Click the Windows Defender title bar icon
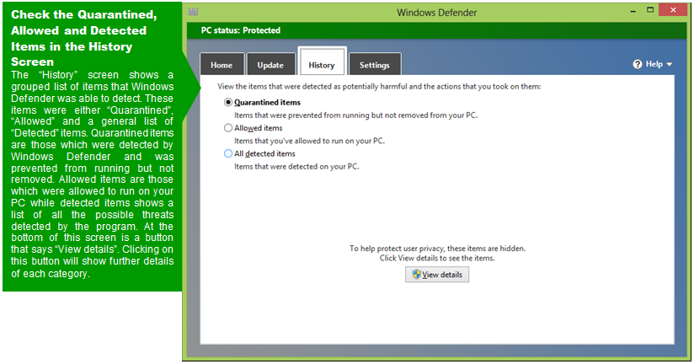 point(193,12)
